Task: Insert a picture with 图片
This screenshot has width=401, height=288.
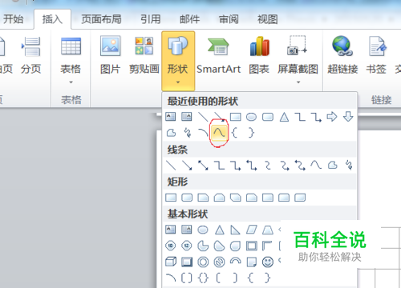Action: 110,55
